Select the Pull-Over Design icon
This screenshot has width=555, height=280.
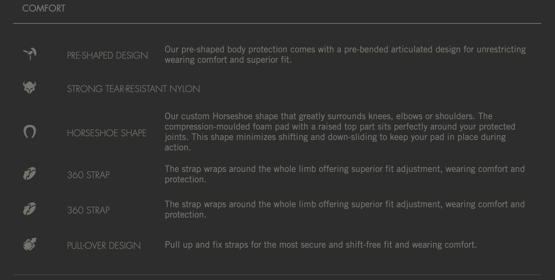(30, 244)
